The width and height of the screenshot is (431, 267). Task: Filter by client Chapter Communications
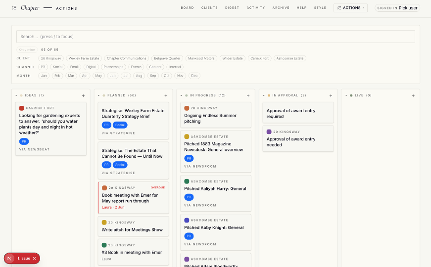tap(127, 58)
